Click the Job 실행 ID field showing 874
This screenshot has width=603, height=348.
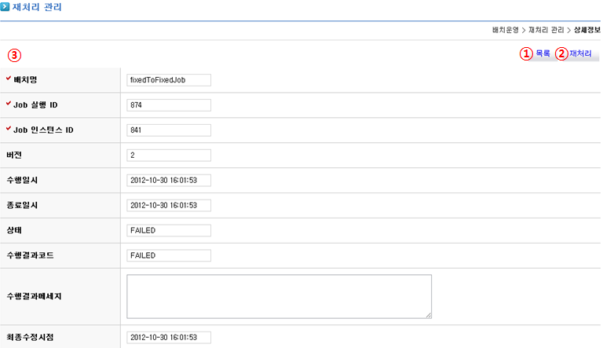(169, 105)
